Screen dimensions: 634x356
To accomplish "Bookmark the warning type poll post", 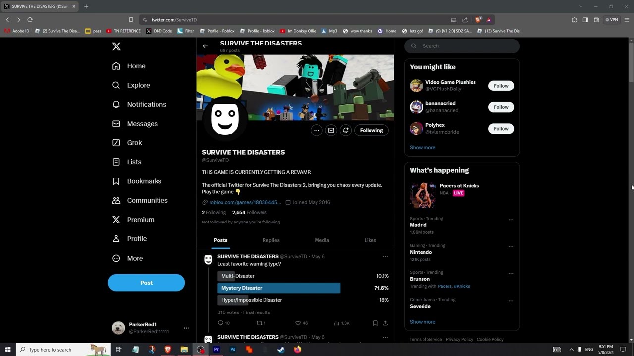I will 375,323.
